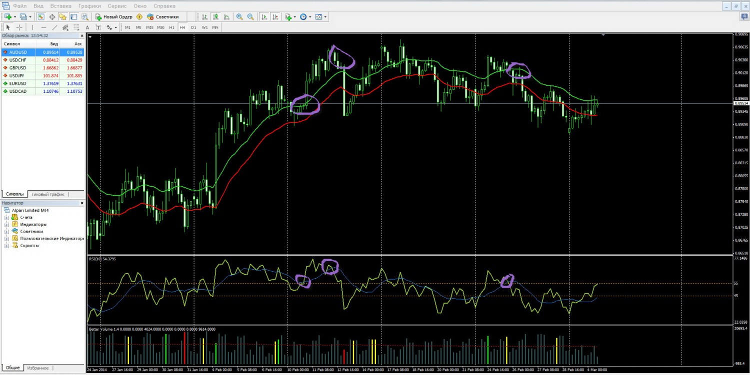Select the Trendline drawing tool
The width and height of the screenshot is (750, 375).
click(x=54, y=27)
